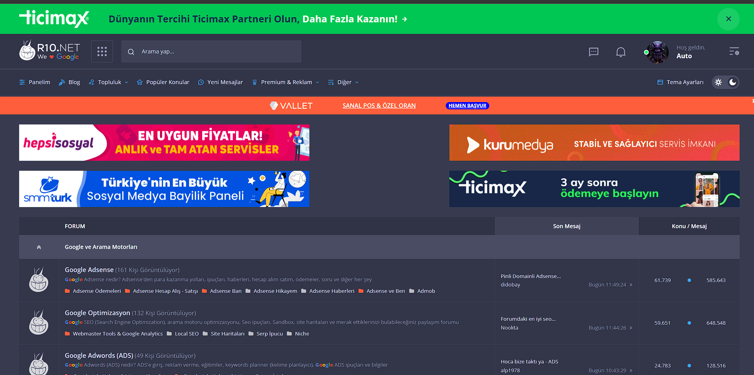
Task: Open the hepsisosyal ad banner
Action: 164,142
